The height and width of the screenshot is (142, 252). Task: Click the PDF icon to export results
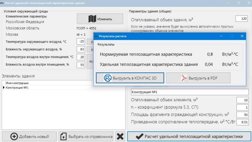point(183,78)
